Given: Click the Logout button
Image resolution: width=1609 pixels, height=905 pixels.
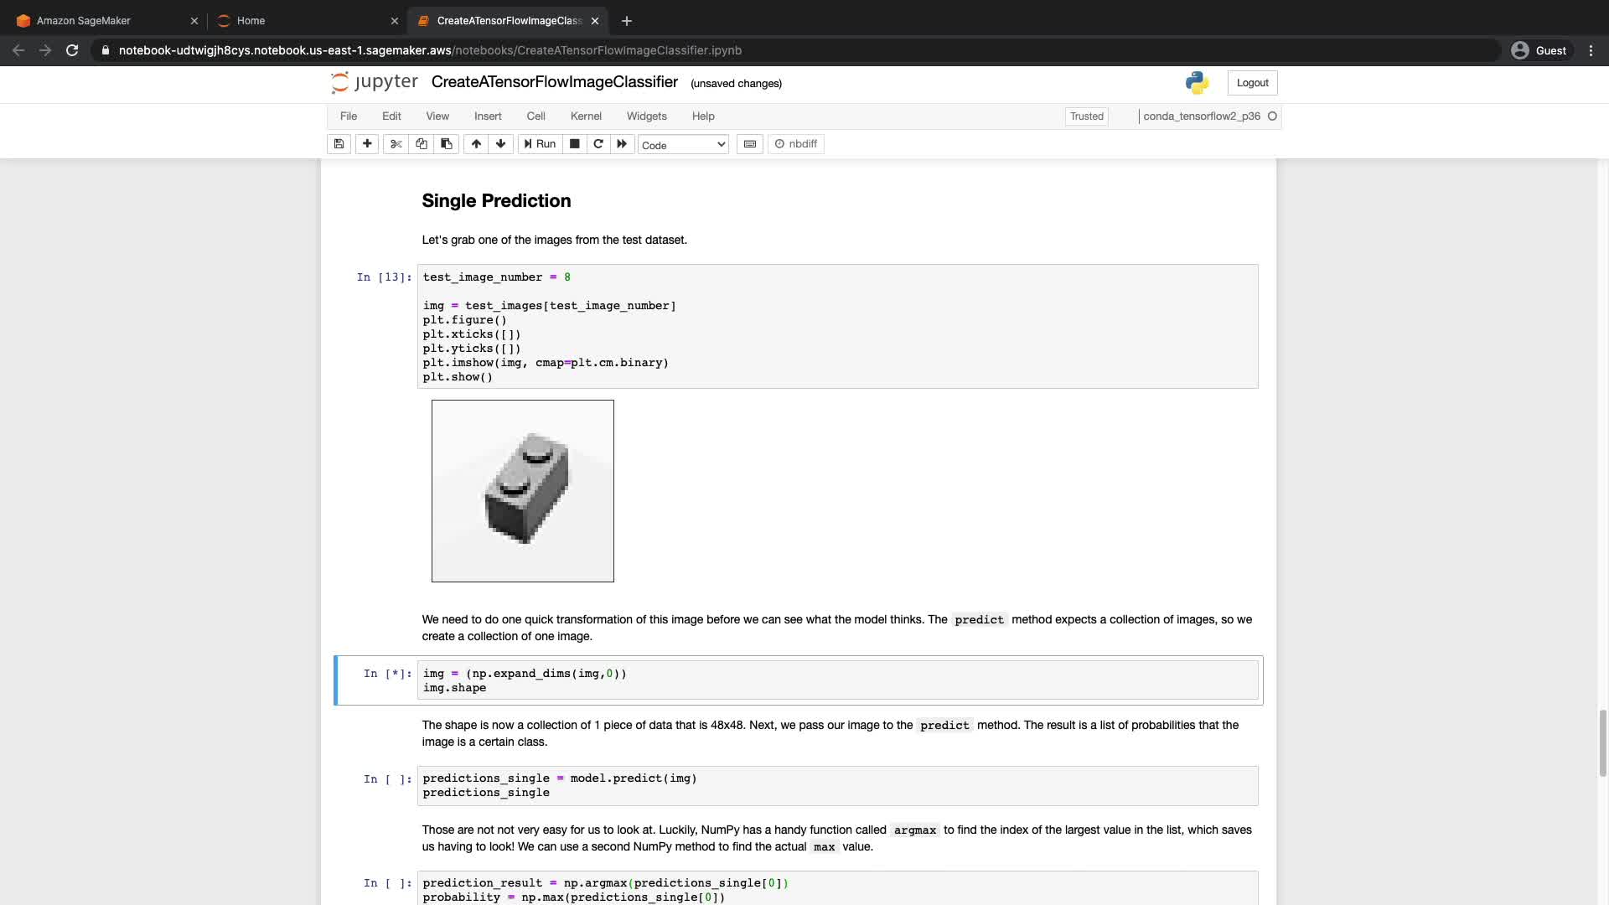Looking at the screenshot, I should (x=1252, y=83).
